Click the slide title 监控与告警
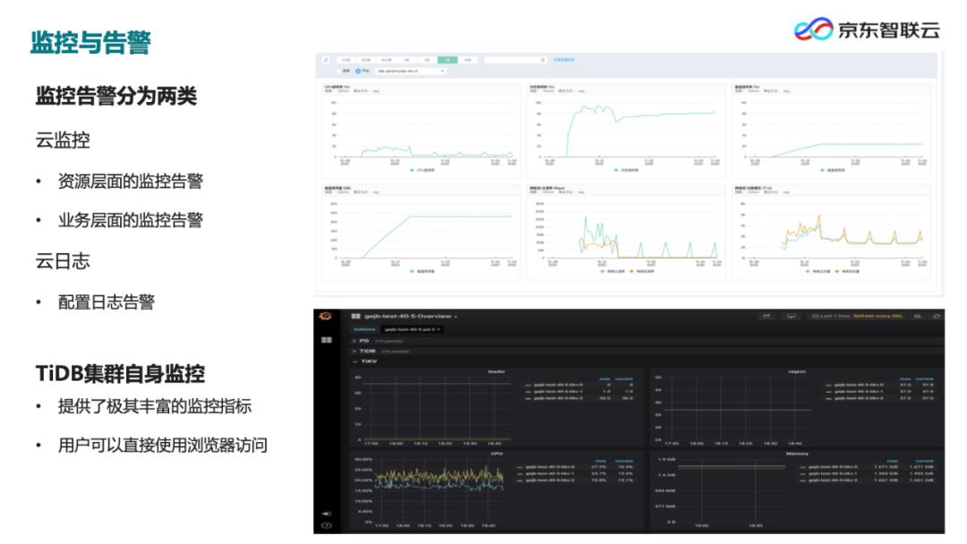Image resolution: width=967 pixels, height=544 pixels. (x=90, y=43)
